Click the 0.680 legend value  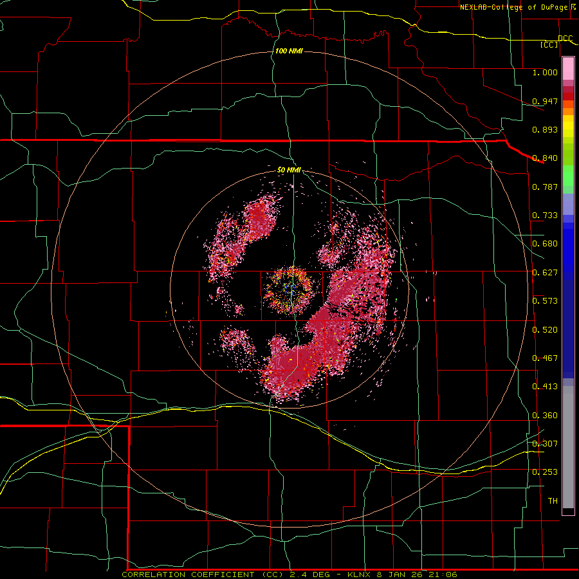coord(545,244)
